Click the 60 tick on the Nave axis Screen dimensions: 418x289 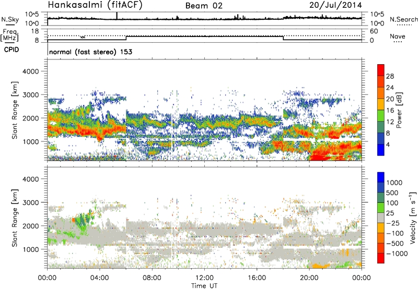pos(374,31)
